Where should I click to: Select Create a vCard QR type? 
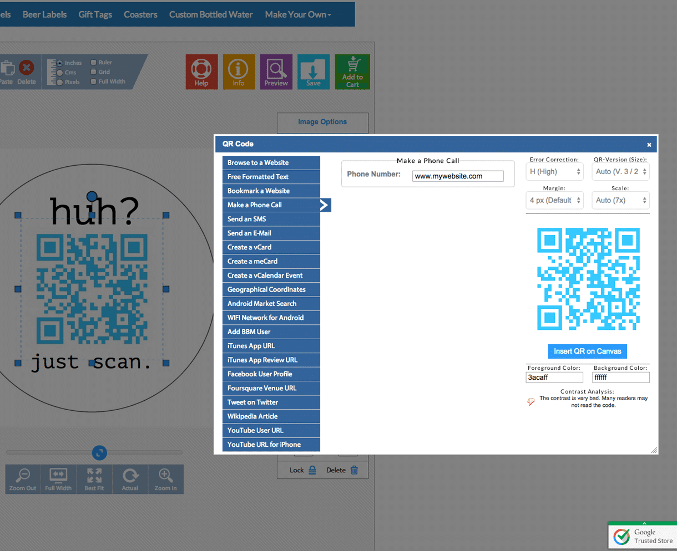tap(271, 247)
